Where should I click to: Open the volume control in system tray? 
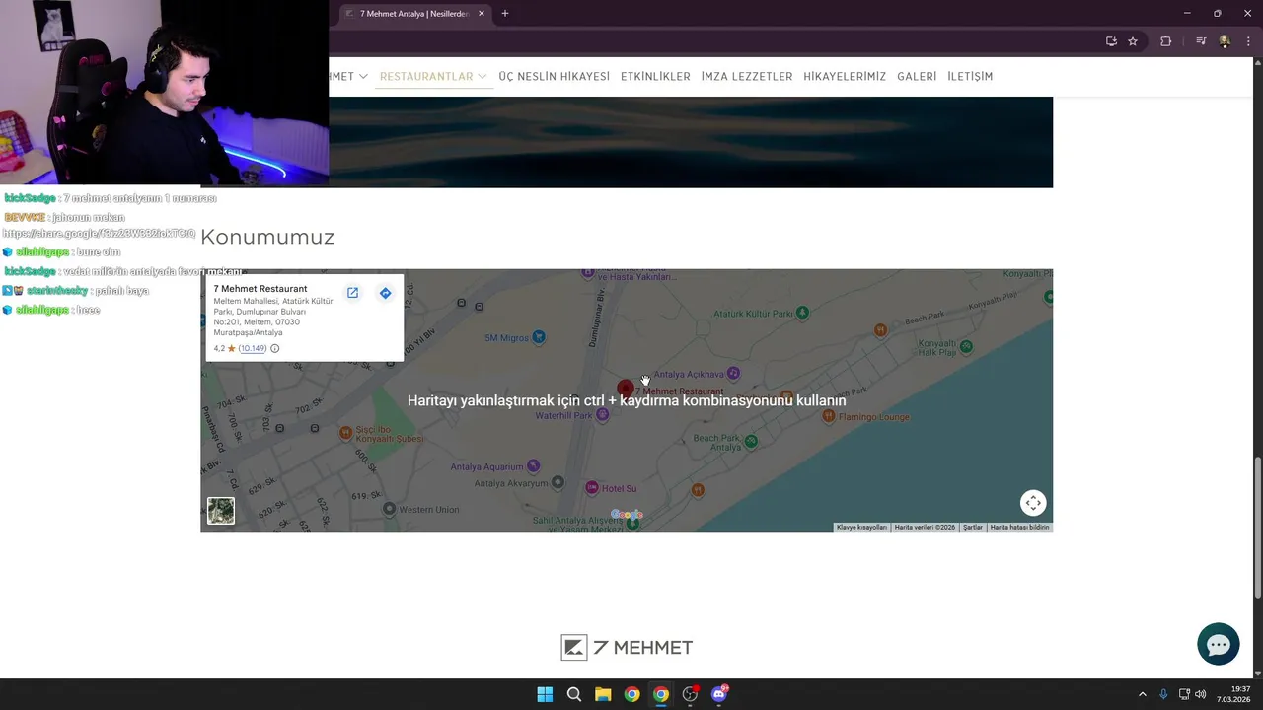[1201, 694]
